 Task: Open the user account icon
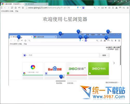pos(113,8)
